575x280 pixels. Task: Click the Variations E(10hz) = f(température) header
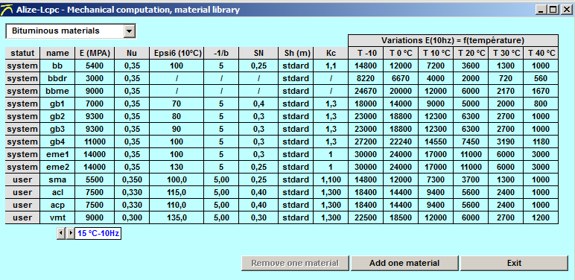click(x=454, y=40)
